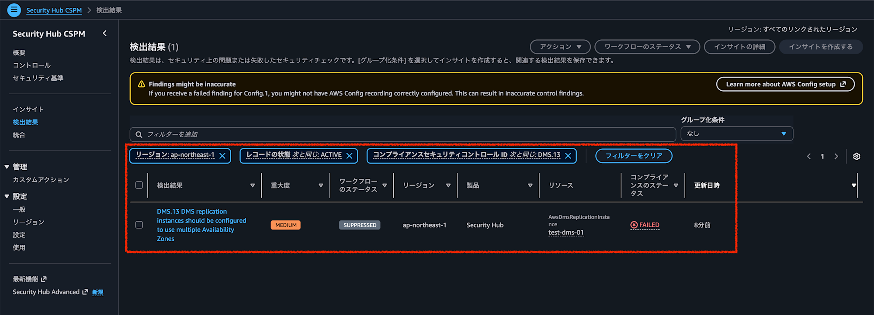The width and height of the screenshot is (874, 315).
Task: Check the DMS.13 finding row checkbox
Action: (139, 225)
